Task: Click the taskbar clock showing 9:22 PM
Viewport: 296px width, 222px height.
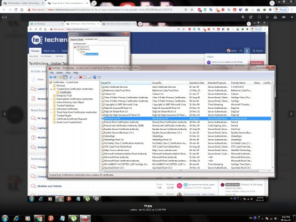Action: [x=285, y=218]
